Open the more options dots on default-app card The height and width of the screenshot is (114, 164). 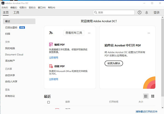click(x=149, y=33)
